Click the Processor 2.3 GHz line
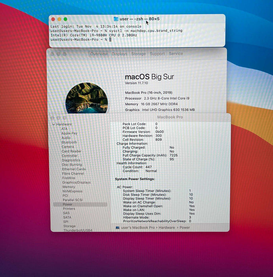Screen dimensions: 273x277 (x=157, y=99)
